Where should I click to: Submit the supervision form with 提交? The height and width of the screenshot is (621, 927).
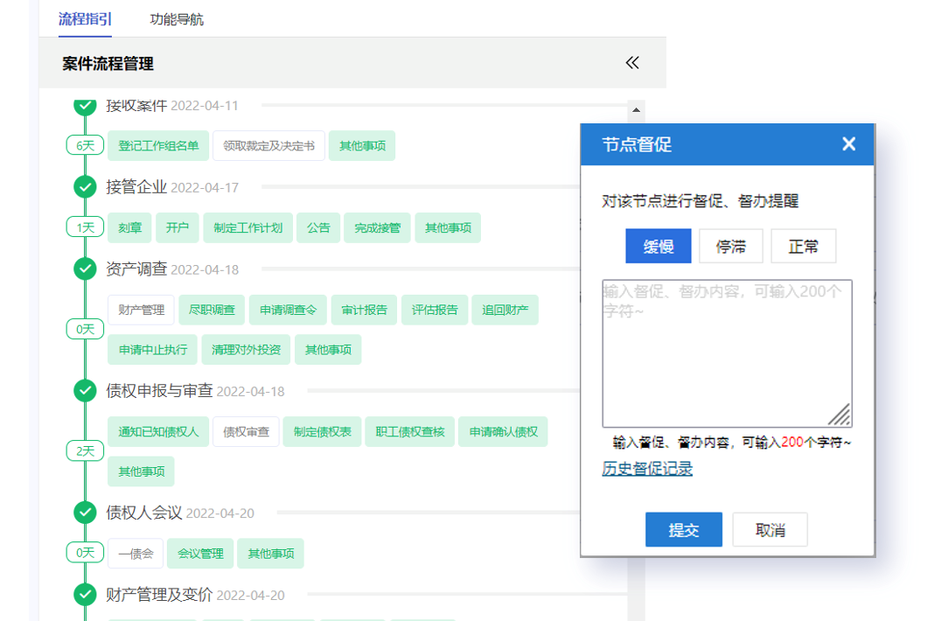coord(683,530)
